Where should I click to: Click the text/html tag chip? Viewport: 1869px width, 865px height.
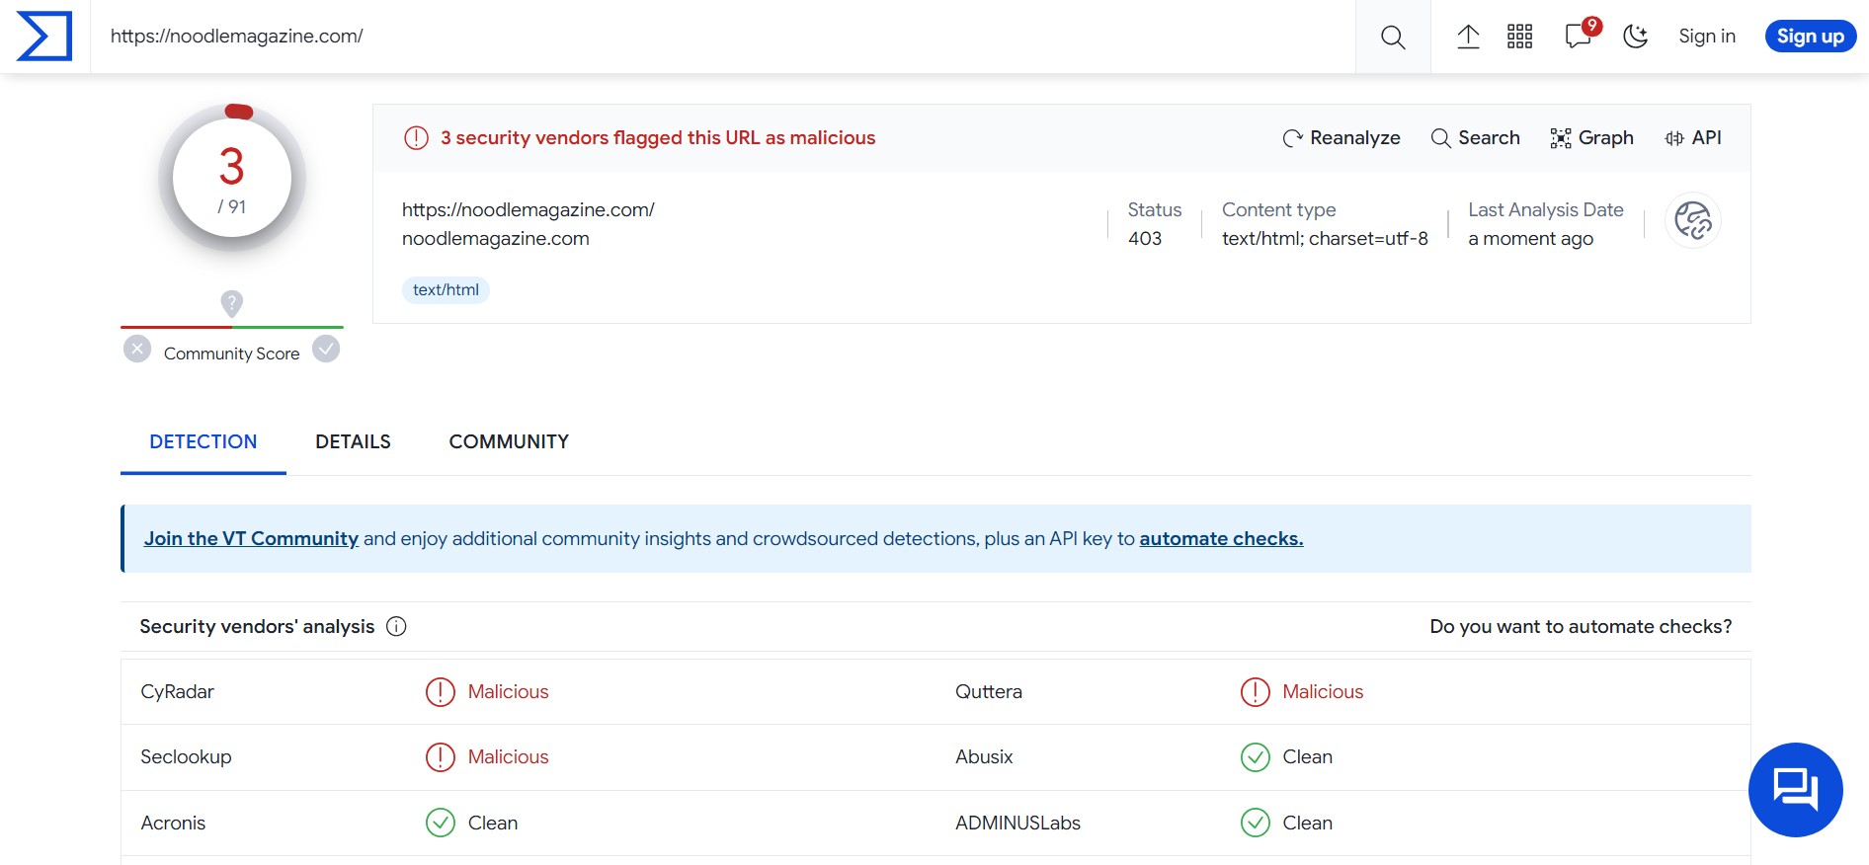[446, 290]
